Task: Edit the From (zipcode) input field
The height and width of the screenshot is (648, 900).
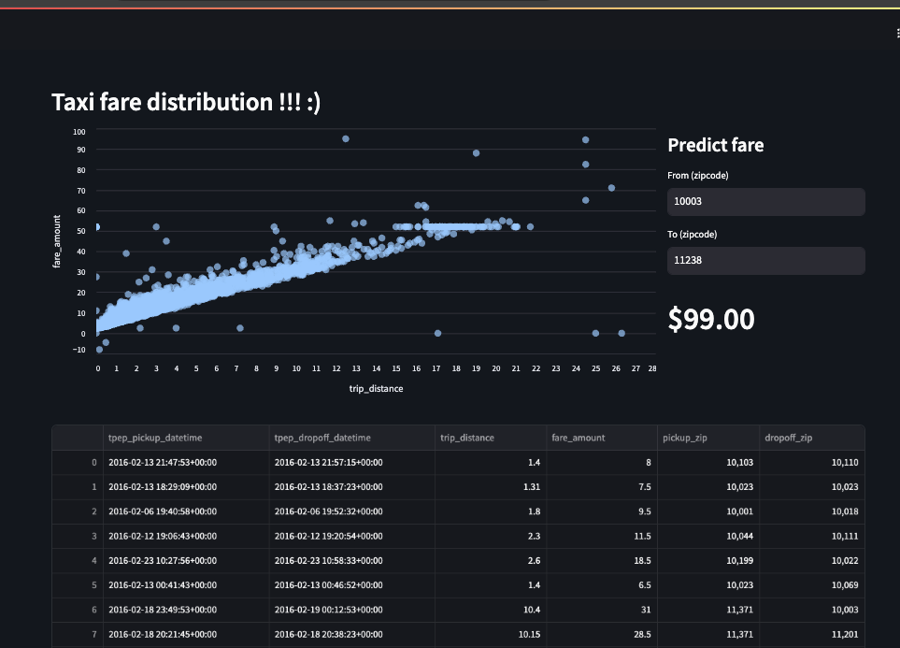Action: [x=765, y=202]
